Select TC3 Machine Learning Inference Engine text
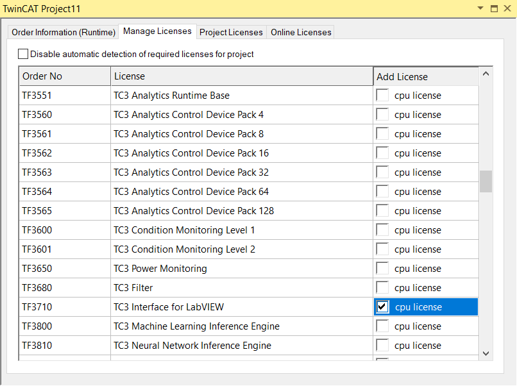The image size is (517, 386). [x=196, y=326]
